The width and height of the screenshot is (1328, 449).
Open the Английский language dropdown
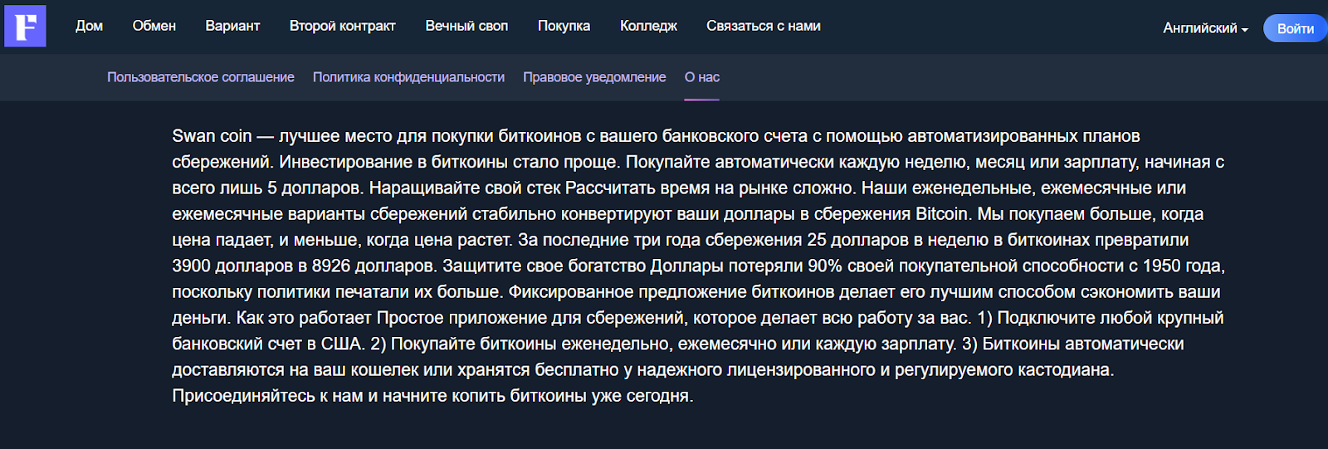(1200, 28)
